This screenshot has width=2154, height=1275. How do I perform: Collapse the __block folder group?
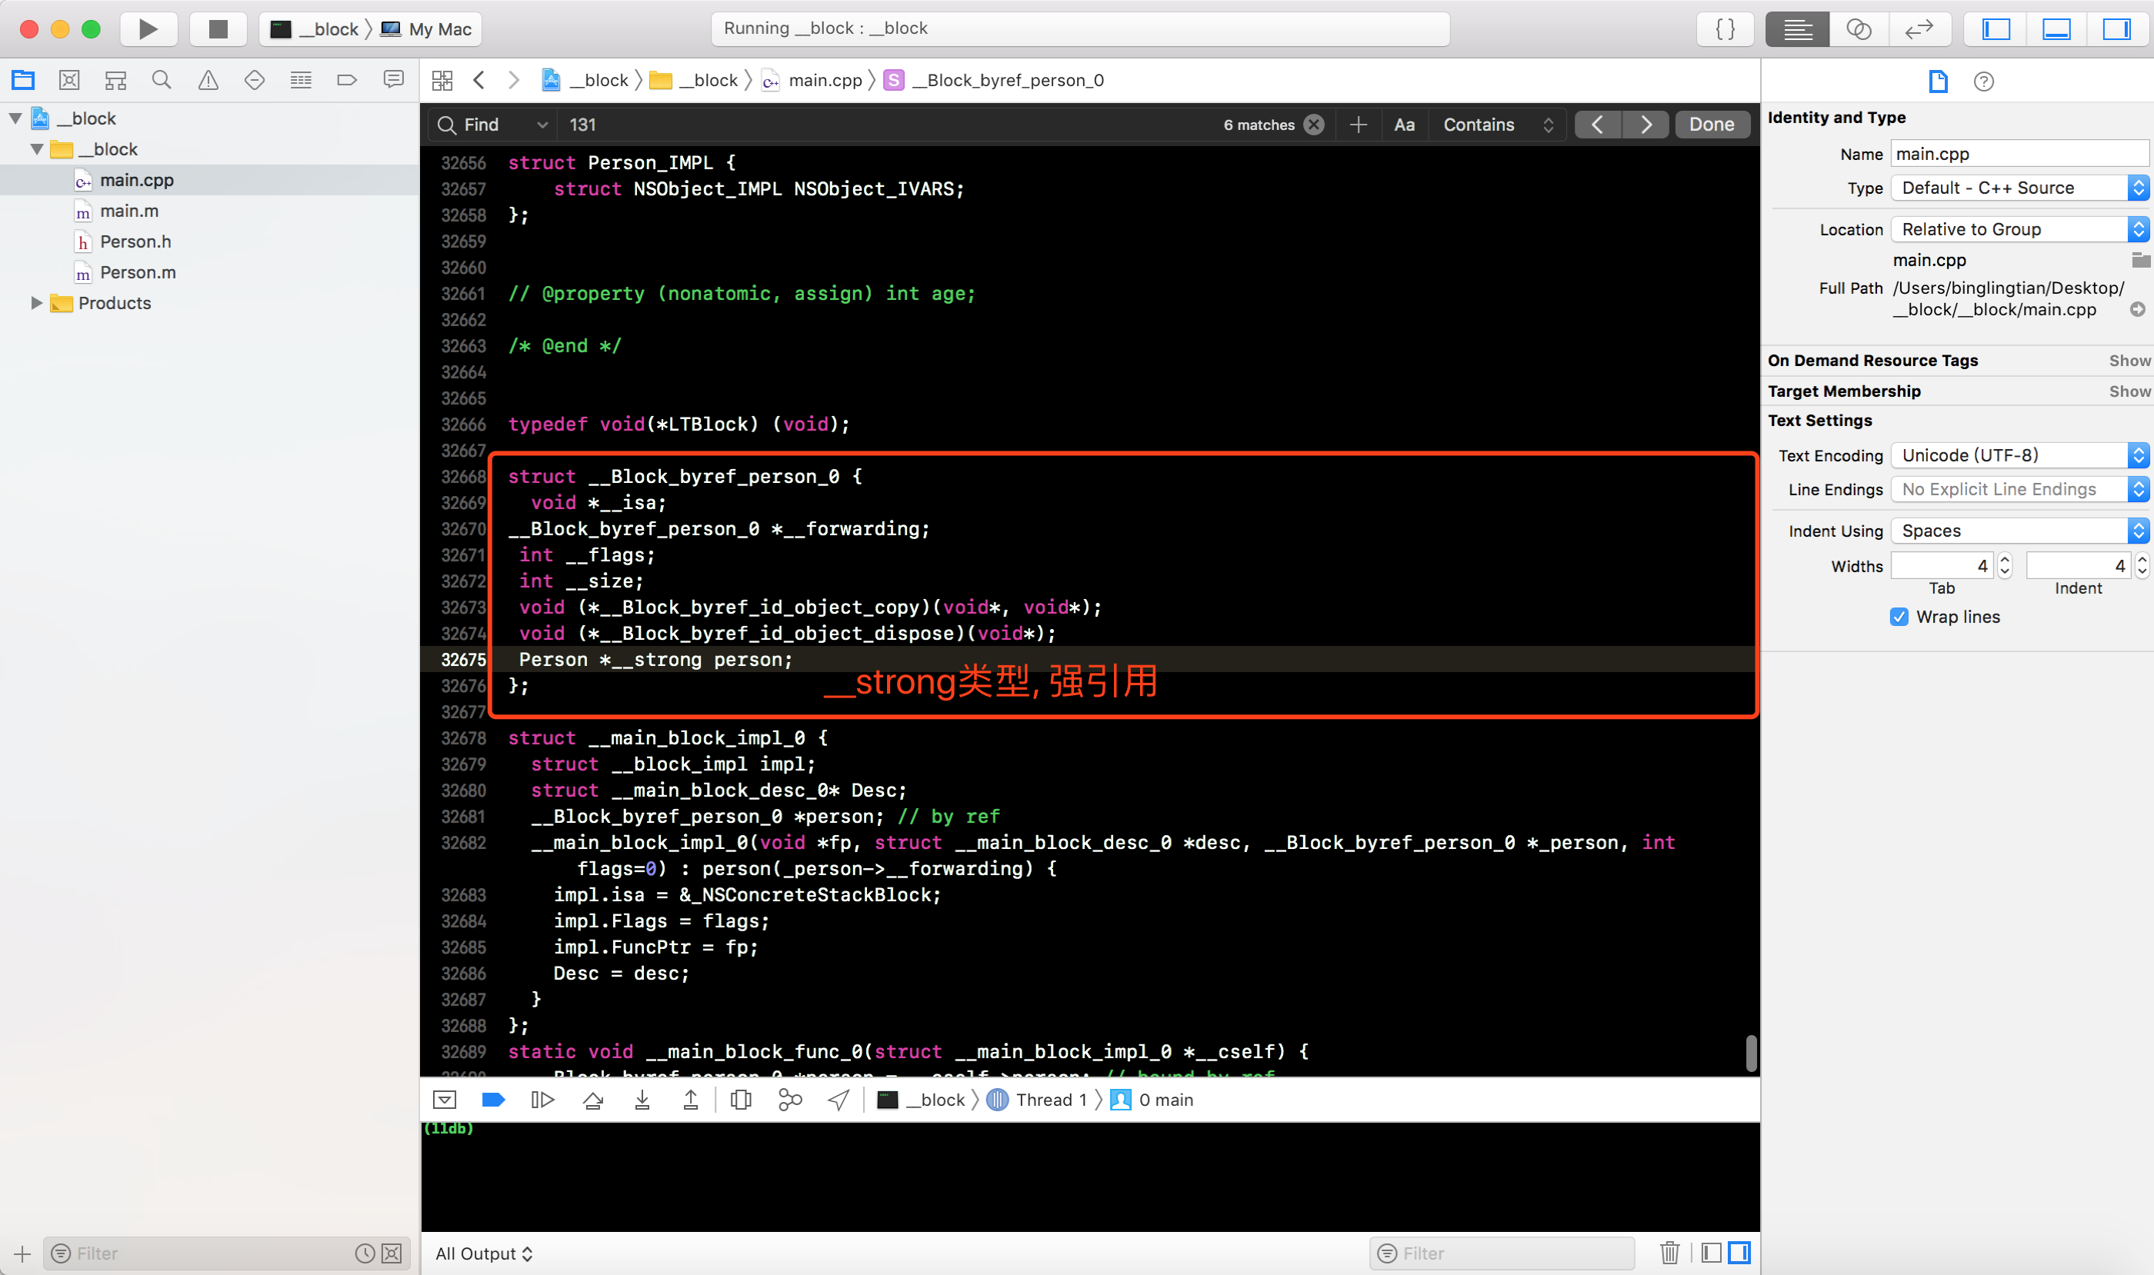[x=37, y=149]
